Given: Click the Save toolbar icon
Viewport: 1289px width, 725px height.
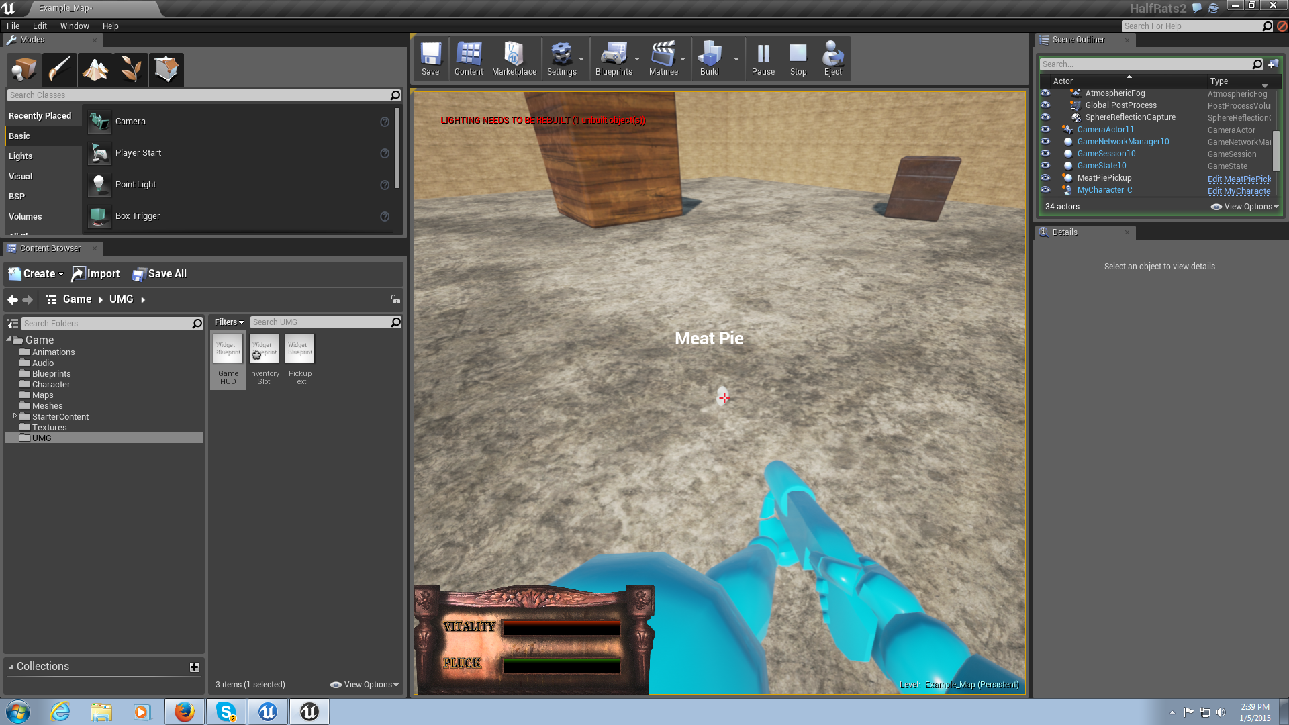Looking at the screenshot, I should (430, 58).
